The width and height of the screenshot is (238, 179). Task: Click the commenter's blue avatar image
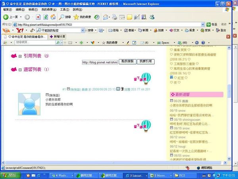pyautogui.click(x=29, y=104)
